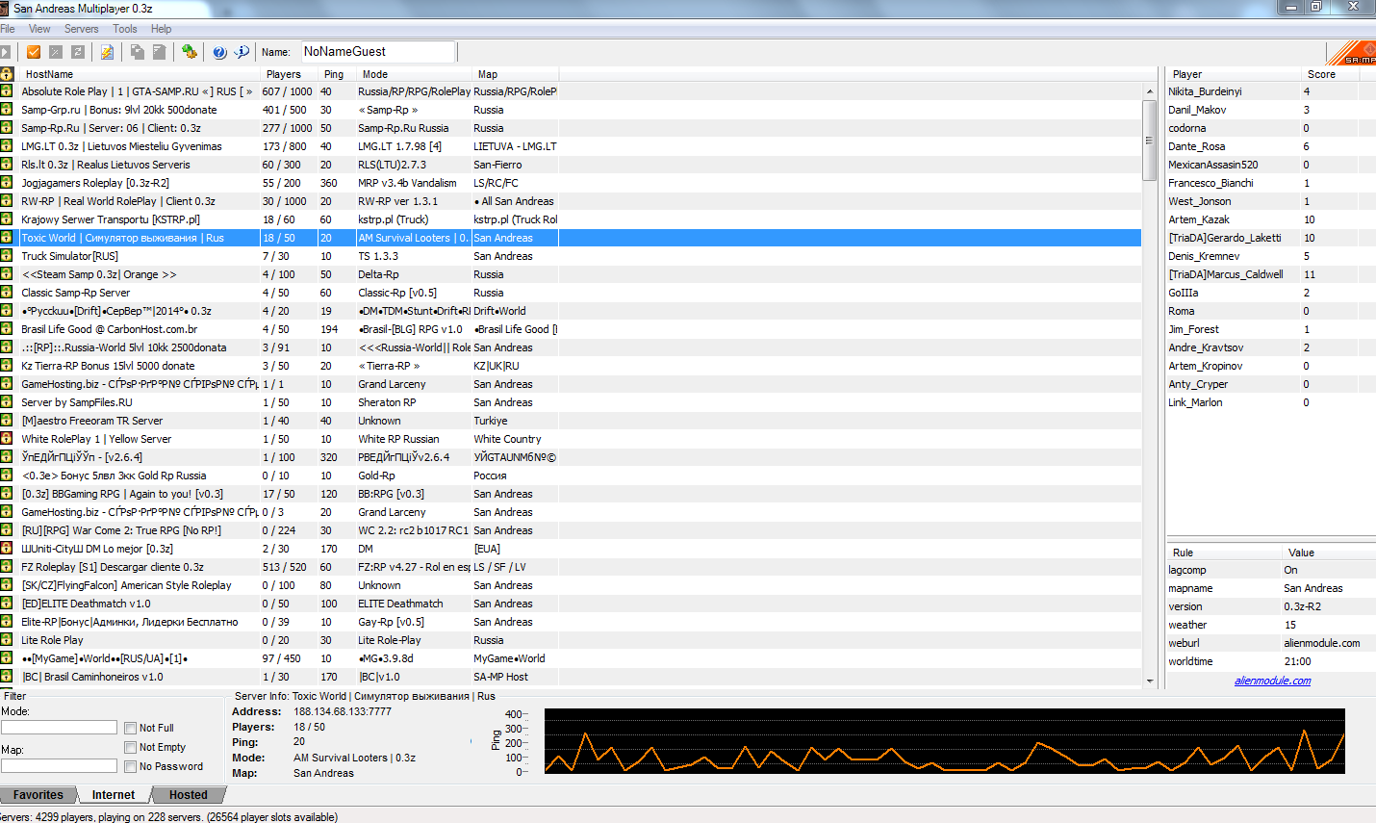Select the Samp-Rp.Ru | Server: 06 row
This screenshot has height=823, width=1376.
(571, 128)
